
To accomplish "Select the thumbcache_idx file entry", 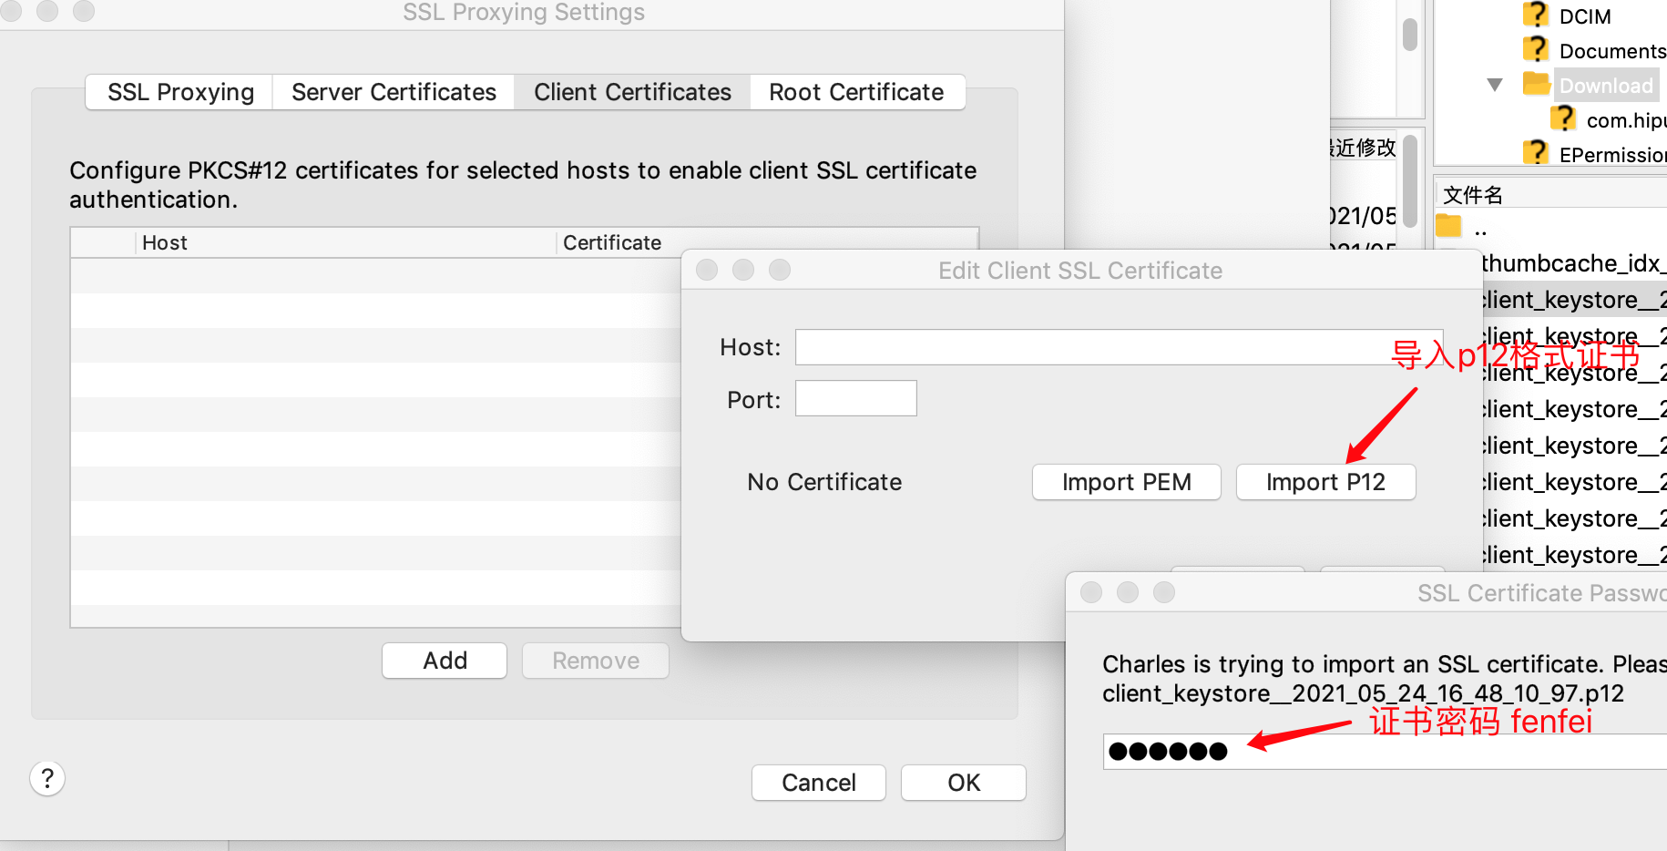I will point(1573,263).
